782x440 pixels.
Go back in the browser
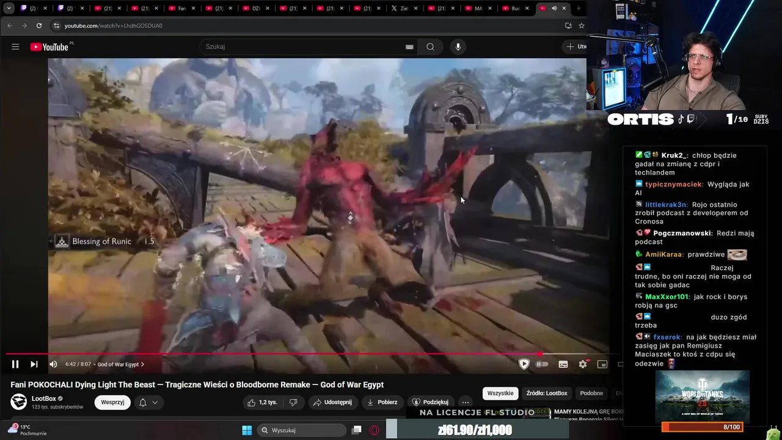coord(9,26)
